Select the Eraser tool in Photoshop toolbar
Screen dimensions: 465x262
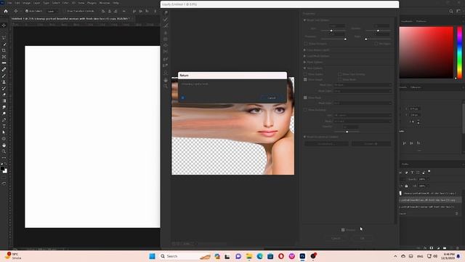pos(4,95)
